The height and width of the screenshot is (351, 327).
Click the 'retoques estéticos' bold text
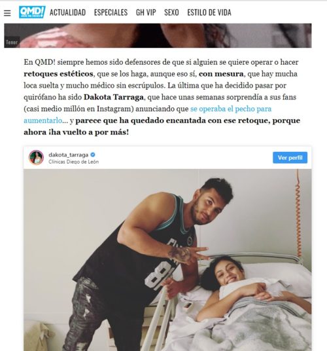tap(58, 74)
